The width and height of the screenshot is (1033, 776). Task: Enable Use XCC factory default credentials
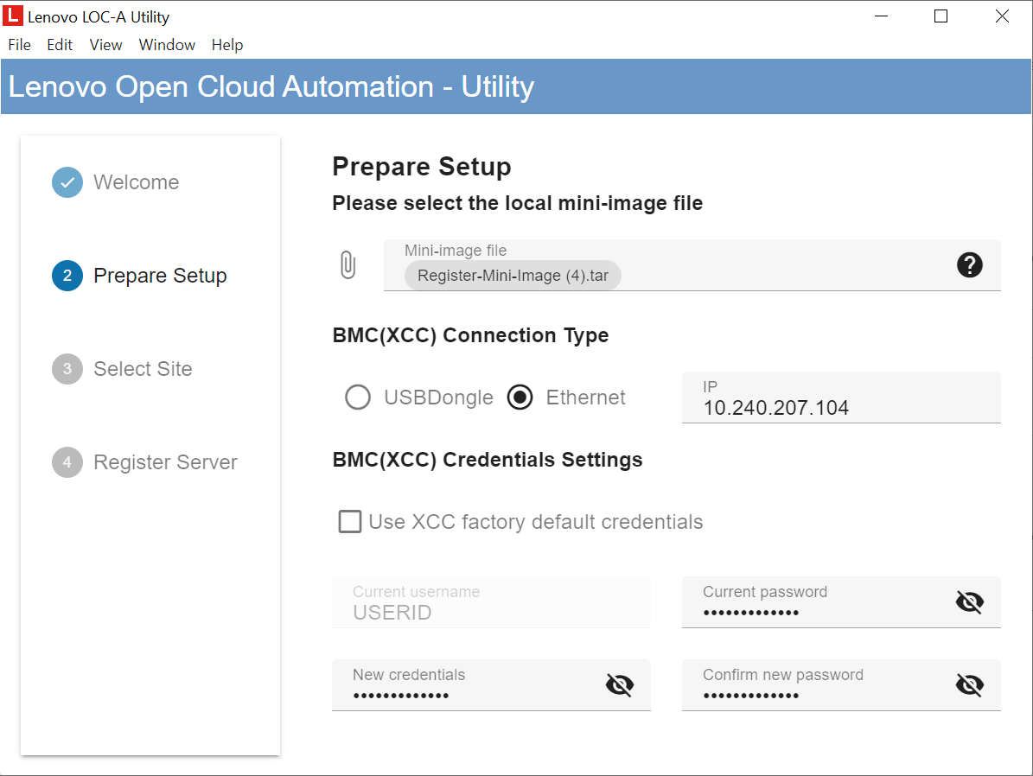pyautogui.click(x=350, y=521)
